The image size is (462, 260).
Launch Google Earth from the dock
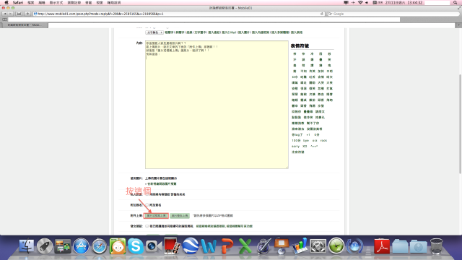click(191, 246)
